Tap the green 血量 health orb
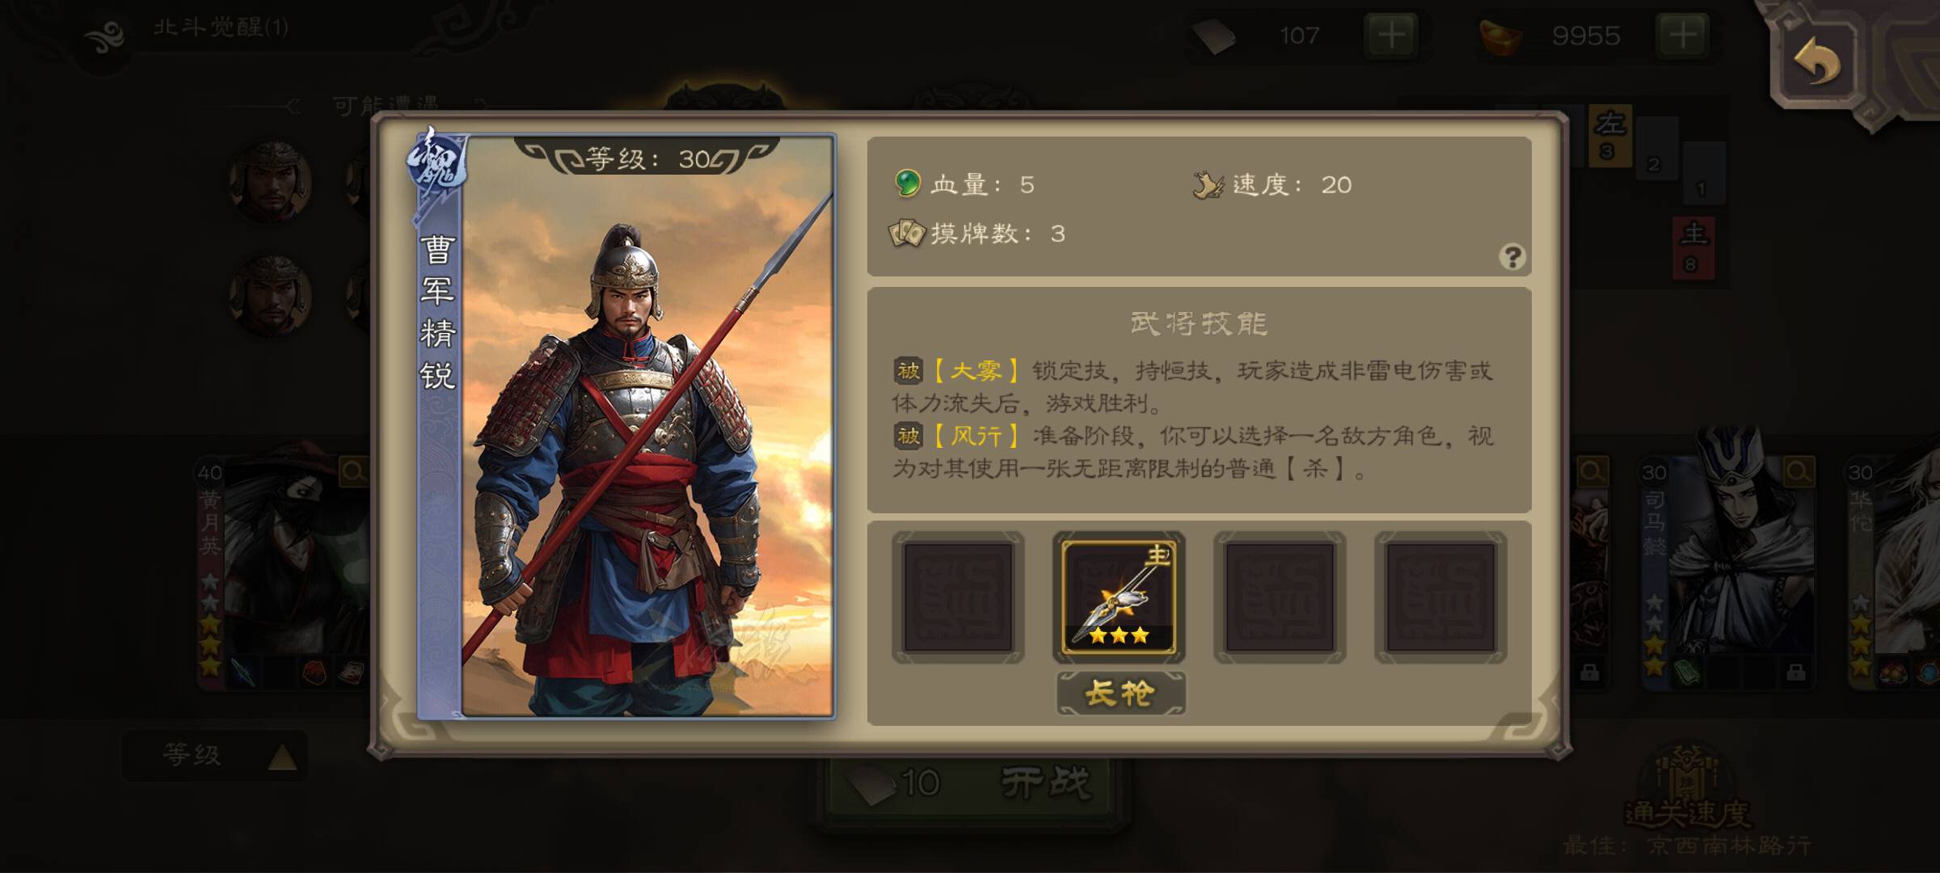Image resolution: width=1940 pixels, height=873 pixels. 908,183
